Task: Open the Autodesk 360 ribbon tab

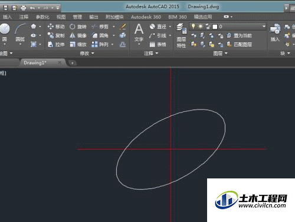Action: (x=146, y=17)
